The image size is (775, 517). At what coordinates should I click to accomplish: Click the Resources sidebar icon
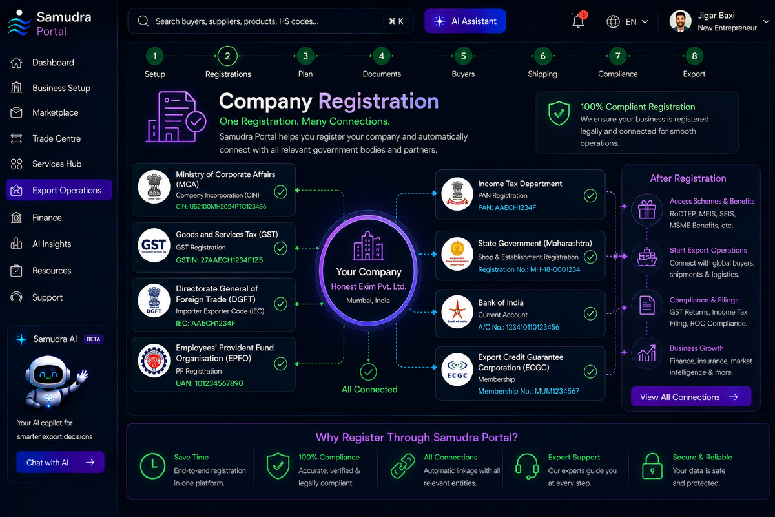coord(17,271)
